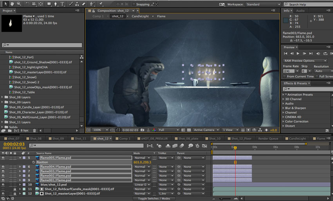Image resolution: width=333 pixels, height=201 pixels.
Task: Show Shot_12_fishScarfCandle_mask layer visibility
Action: 3,189
